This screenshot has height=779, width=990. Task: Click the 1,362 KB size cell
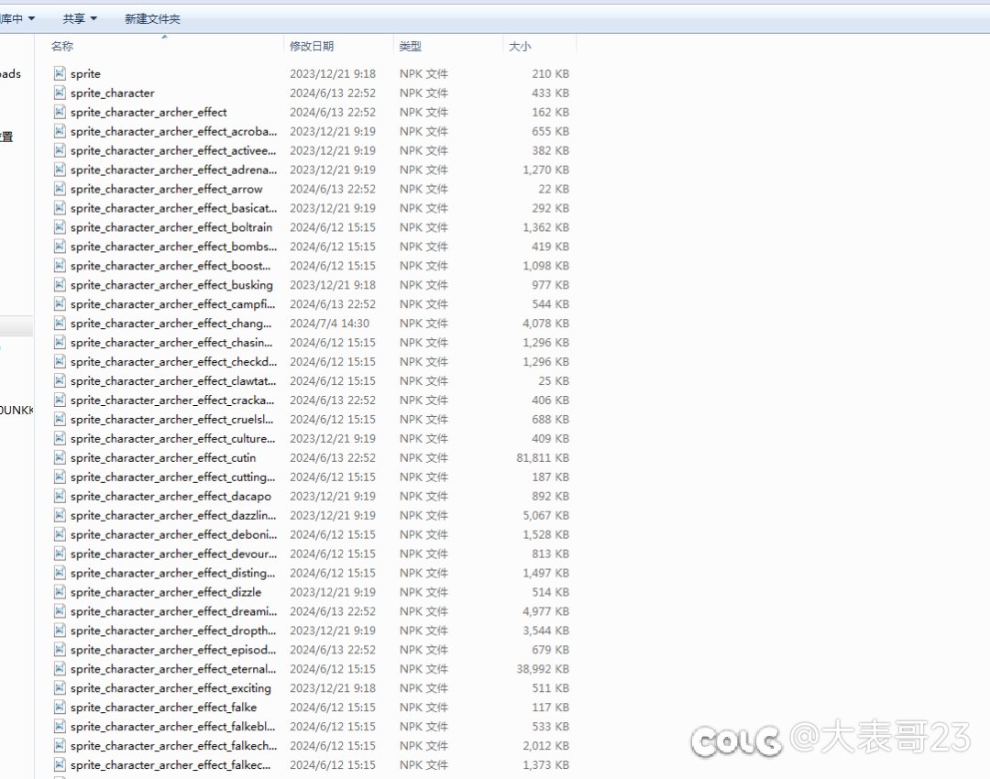545,227
